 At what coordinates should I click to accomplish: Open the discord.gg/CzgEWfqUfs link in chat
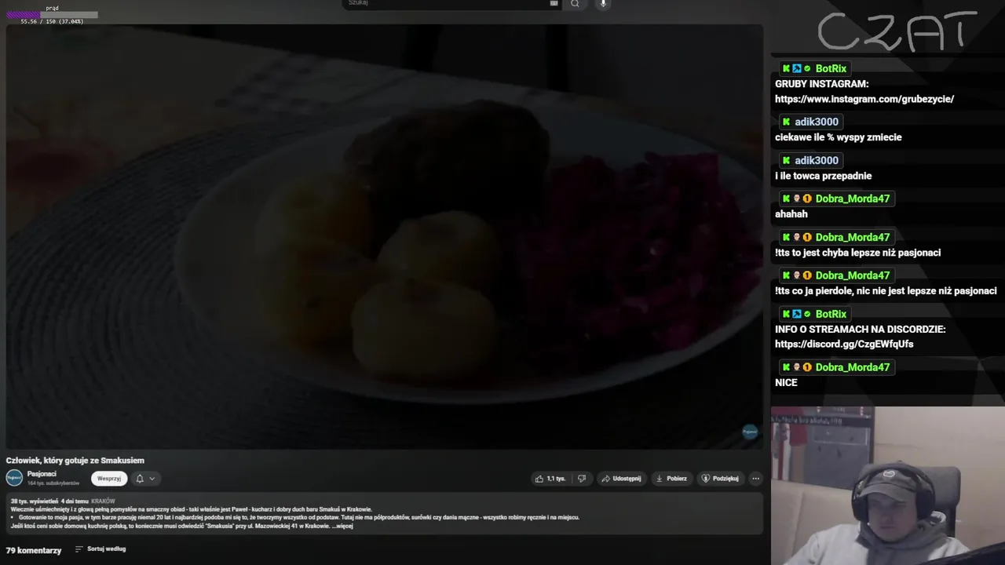(844, 344)
